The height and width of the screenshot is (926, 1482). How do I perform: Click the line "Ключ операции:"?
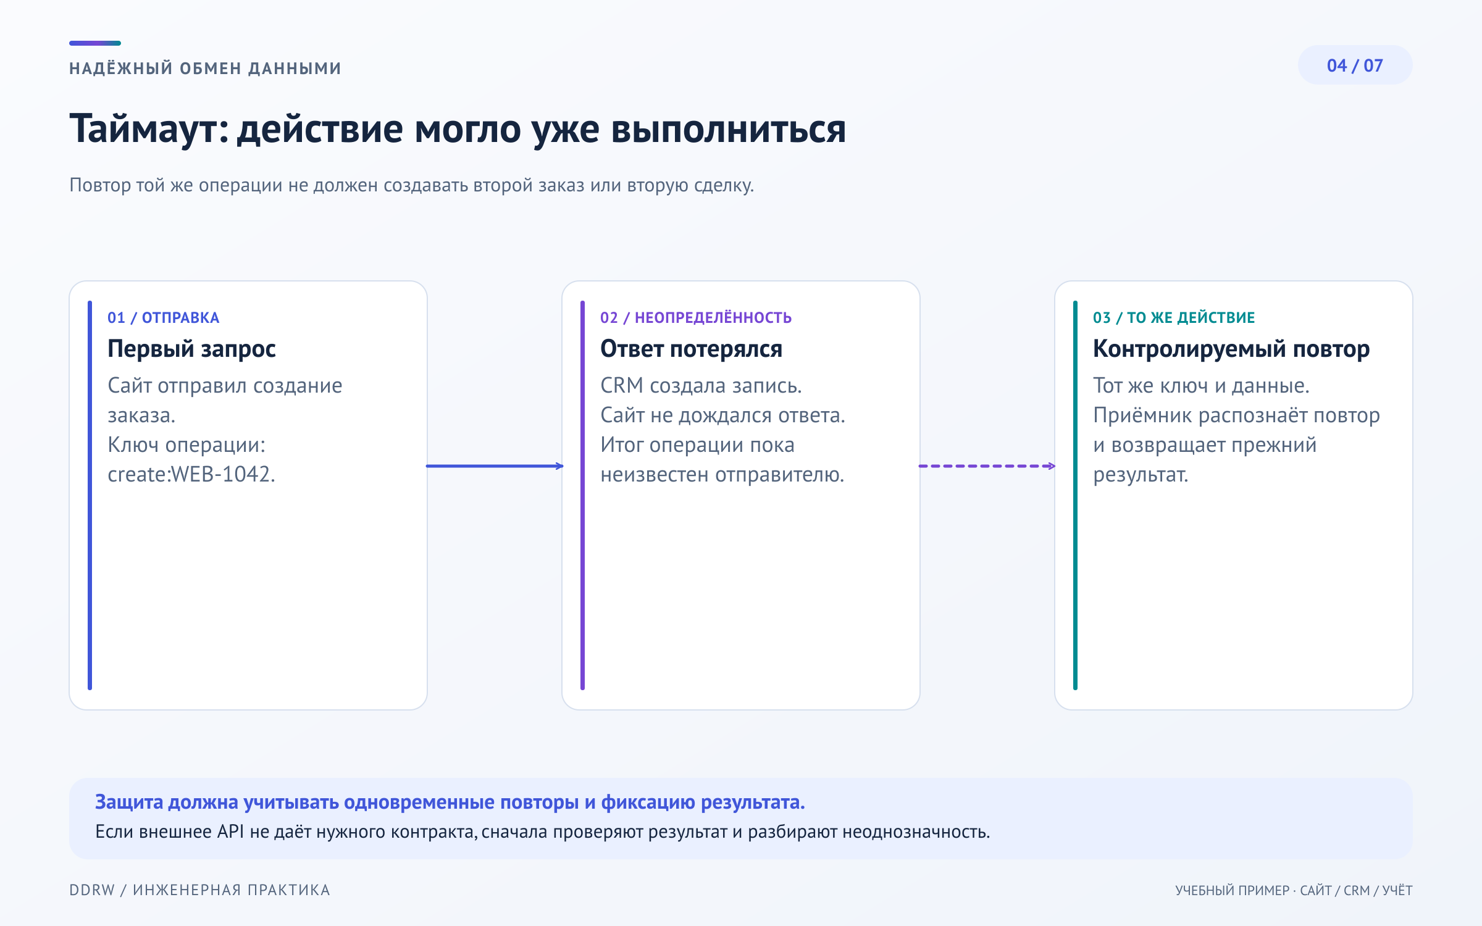[x=186, y=445]
